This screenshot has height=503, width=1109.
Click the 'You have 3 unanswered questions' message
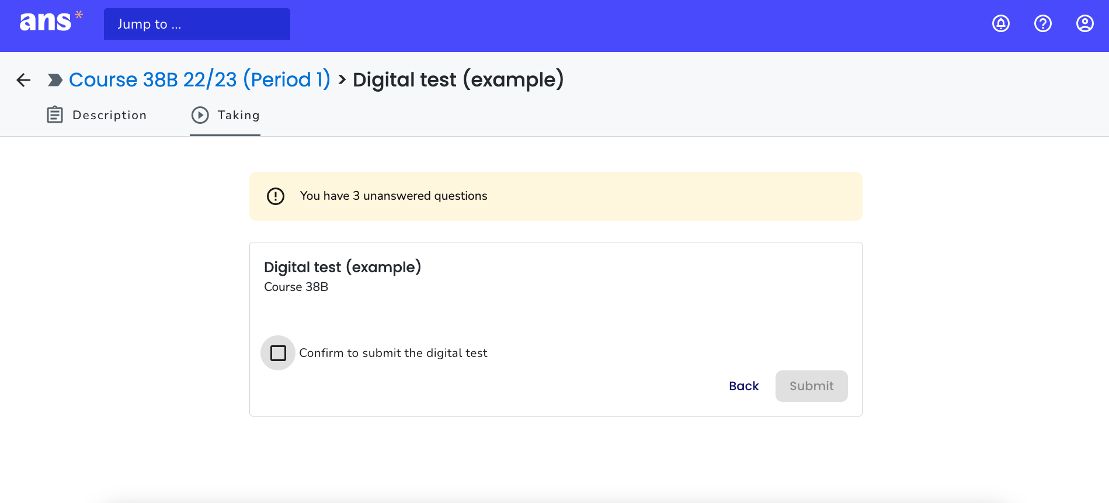point(394,196)
